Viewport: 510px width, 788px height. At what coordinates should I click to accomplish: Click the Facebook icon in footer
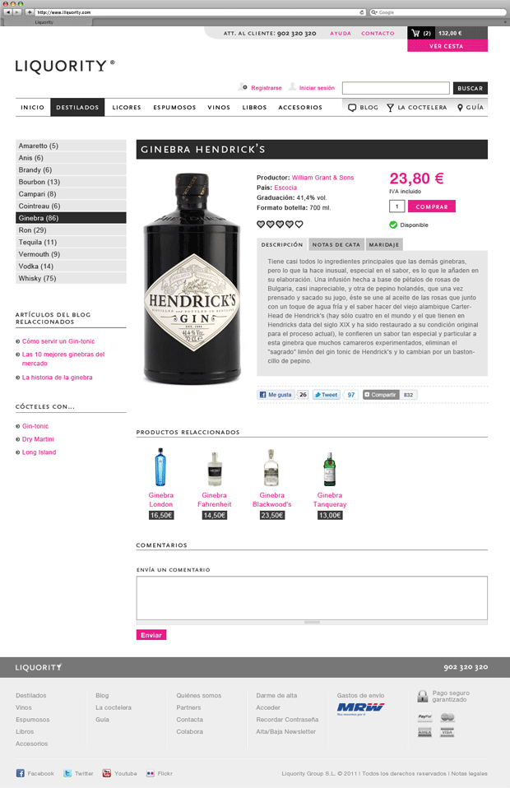[x=20, y=773]
